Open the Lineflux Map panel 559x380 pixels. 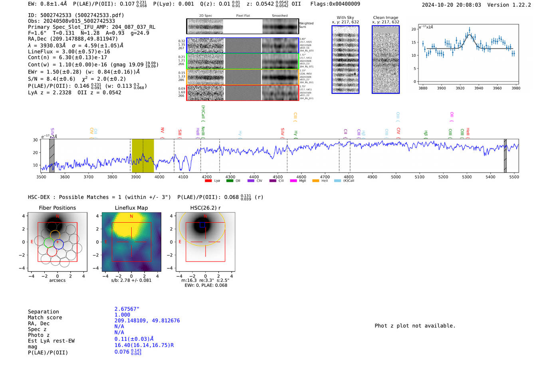pos(131,242)
